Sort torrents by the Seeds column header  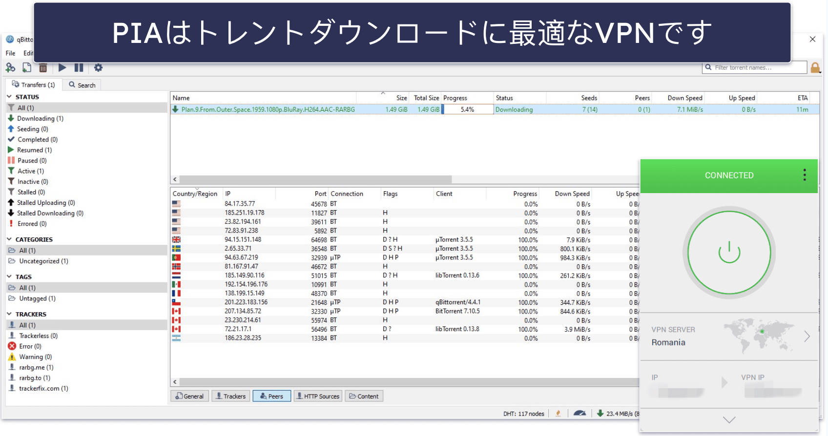(573, 98)
